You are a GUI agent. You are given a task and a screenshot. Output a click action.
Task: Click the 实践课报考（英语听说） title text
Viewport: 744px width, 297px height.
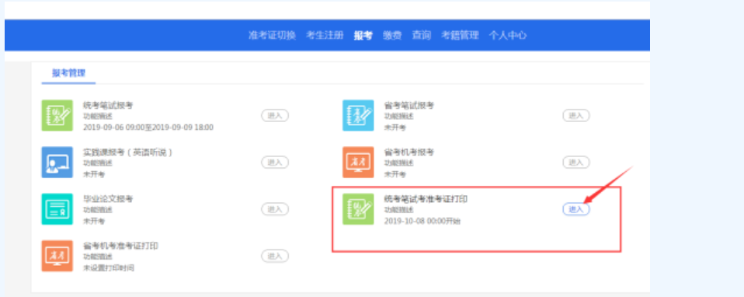127,152
